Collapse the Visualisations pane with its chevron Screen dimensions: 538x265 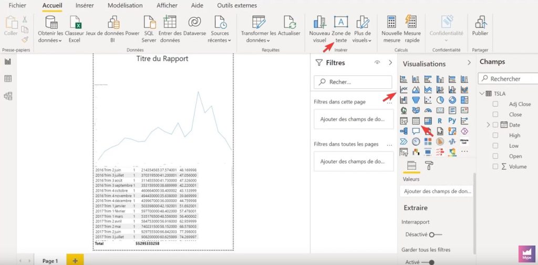[x=469, y=63]
